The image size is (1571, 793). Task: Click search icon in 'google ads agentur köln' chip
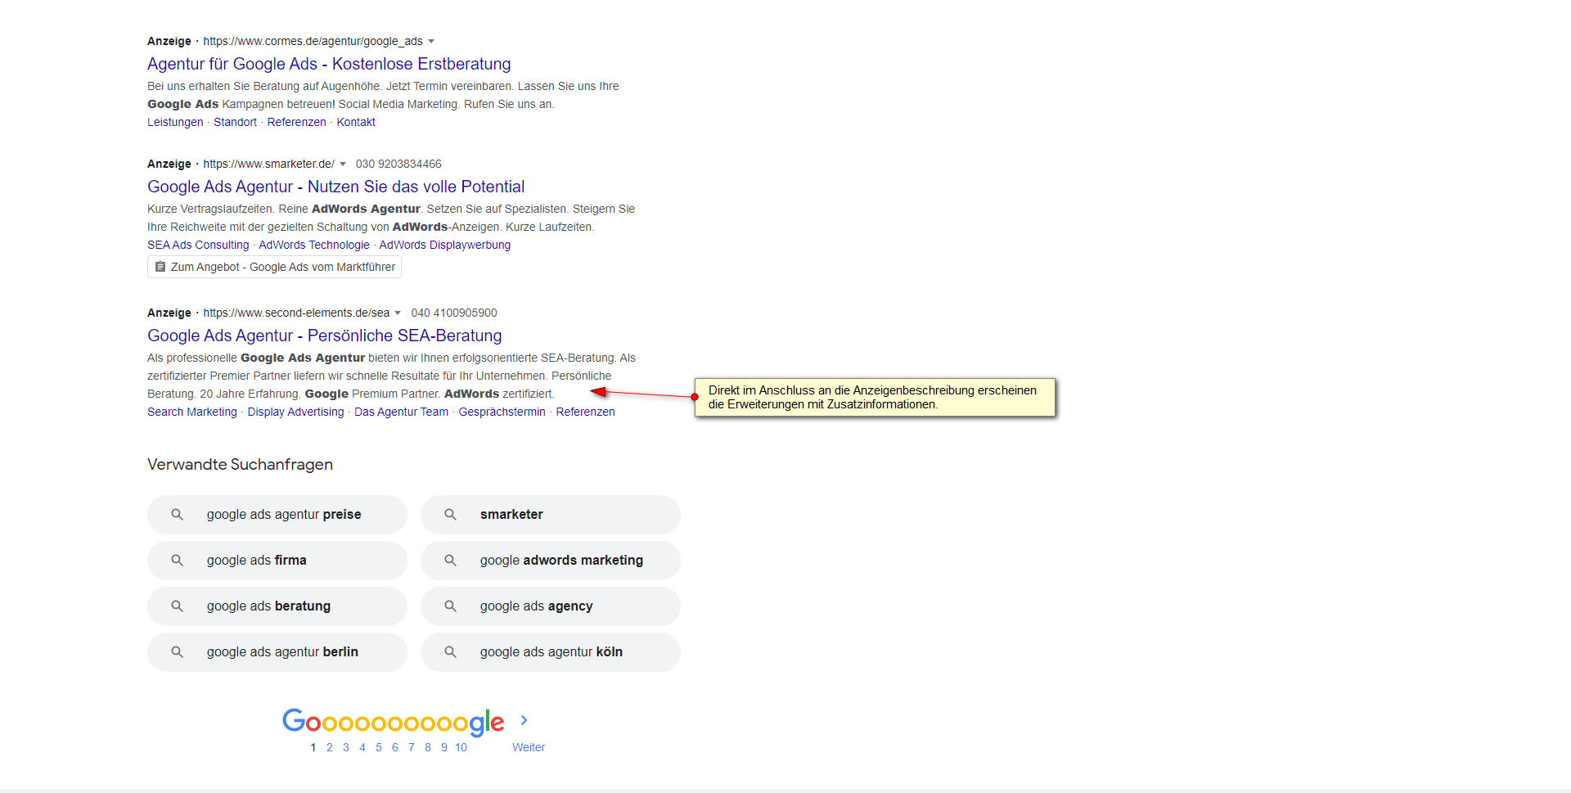click(450, 652)
